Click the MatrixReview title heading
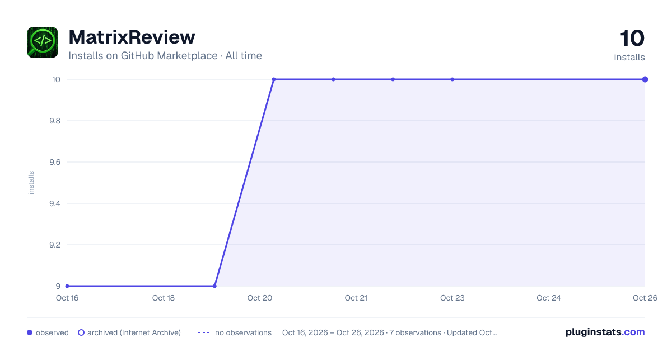 coord(132,37)
